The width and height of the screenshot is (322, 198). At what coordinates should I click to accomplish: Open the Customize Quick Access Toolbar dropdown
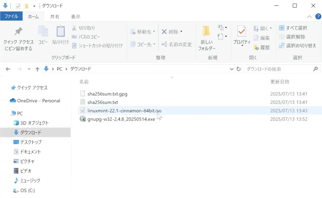(x=34, y=6)
